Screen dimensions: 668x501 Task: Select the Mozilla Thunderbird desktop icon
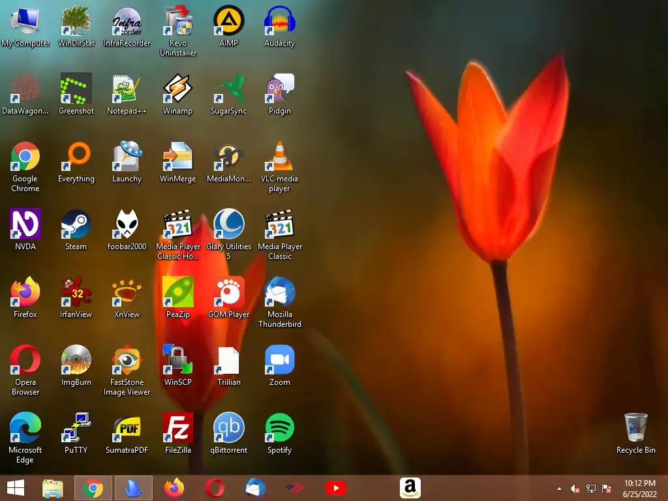279,302
